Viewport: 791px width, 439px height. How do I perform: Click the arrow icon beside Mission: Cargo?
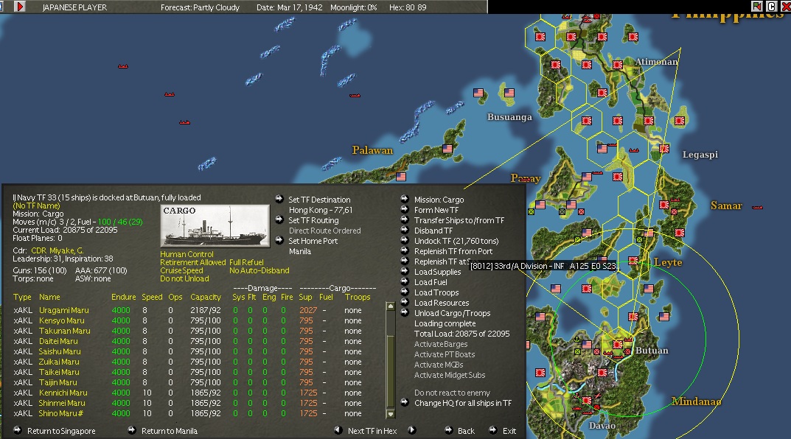pyautogui.click(x=405, y=199)
